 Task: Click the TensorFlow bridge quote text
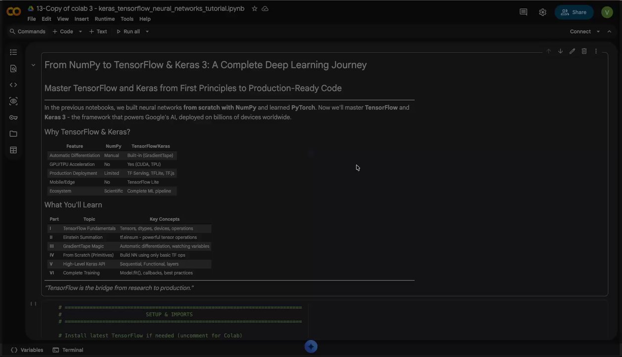(x=119, y=288)
